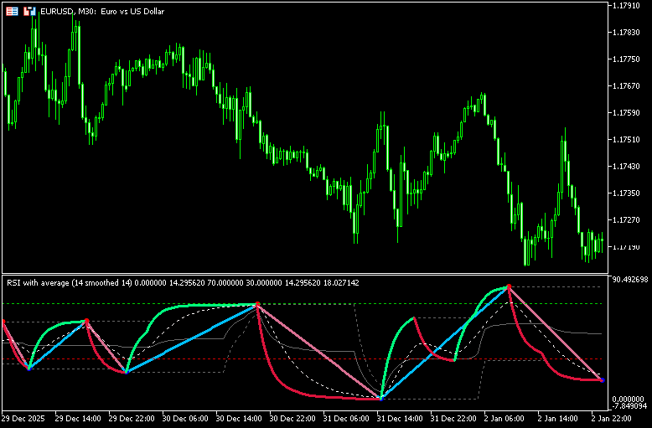Click the 0.000000 indicator scale value
The image size is (652, 428).
coord(629,398)
